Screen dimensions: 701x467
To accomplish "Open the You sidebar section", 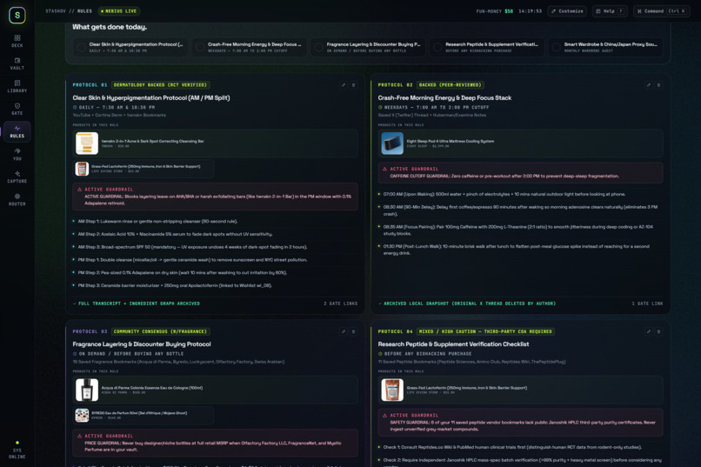I will pyautogui.click(x=17, y=154).
